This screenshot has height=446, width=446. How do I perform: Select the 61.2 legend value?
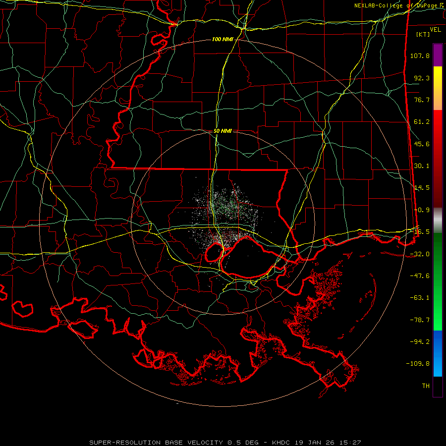[x=422, y=122]
